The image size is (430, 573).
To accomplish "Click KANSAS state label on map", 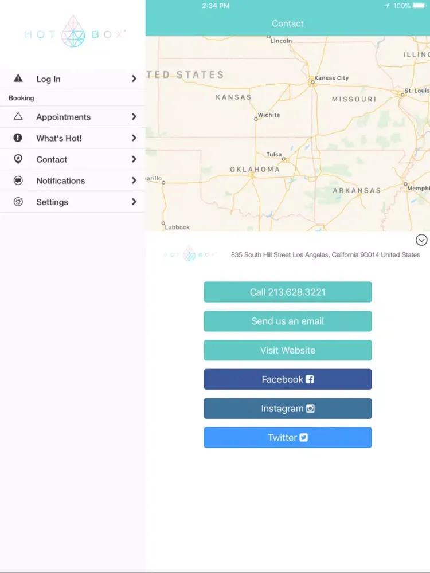I will coord(234,97).
